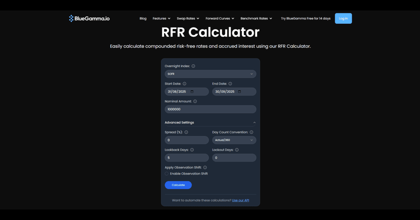Image resolution: width=420 pixels, height=220 pixels.
Task: Click the Overnight Index info icon
Action: pyautogui.click(x=193, y=66)
